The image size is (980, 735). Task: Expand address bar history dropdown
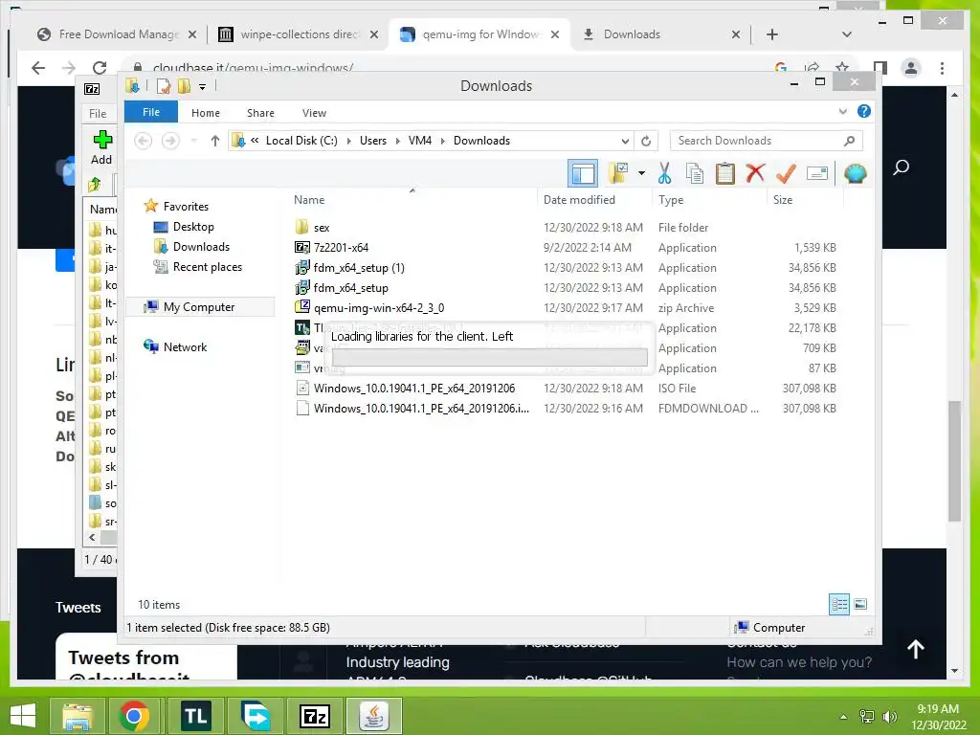[x=625, y=142]
